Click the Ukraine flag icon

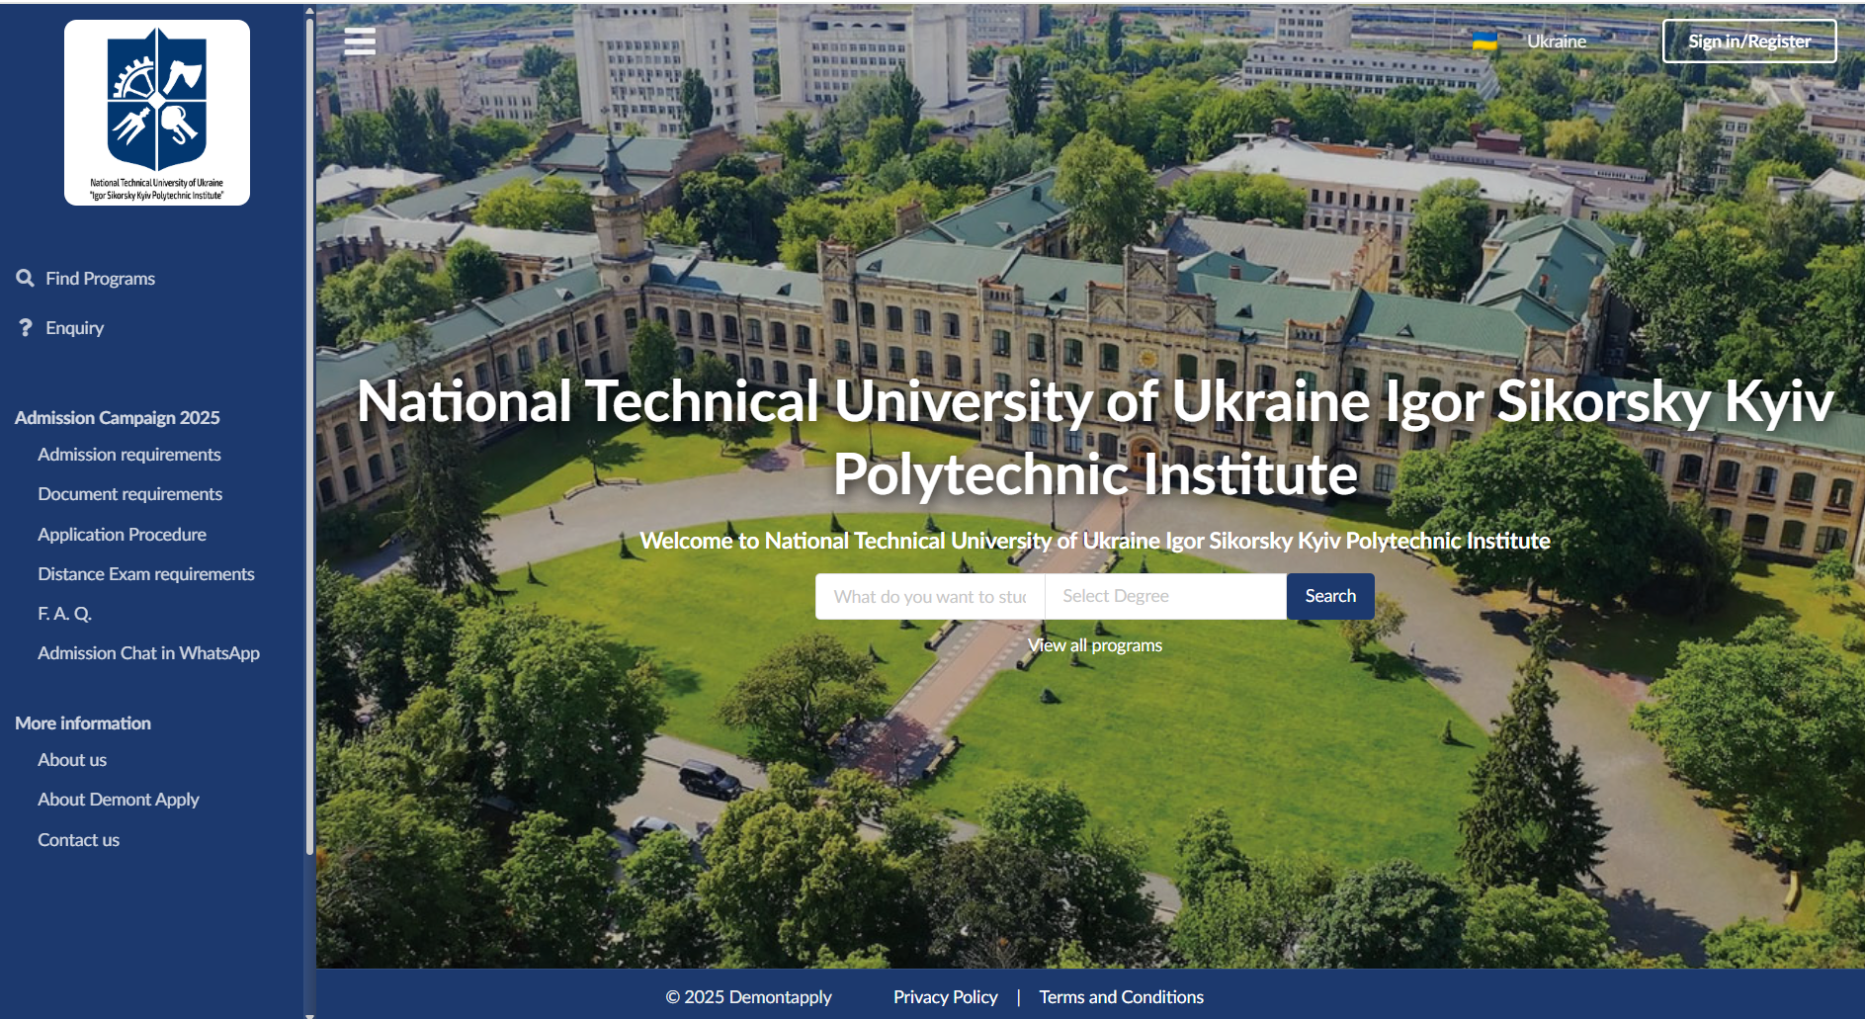(1484, 42)
